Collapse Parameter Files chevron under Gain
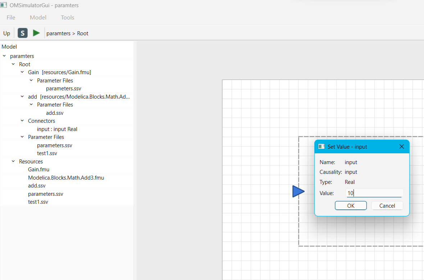Image resolution: width=424 pixels, height=280 pixels. point(31,80)
